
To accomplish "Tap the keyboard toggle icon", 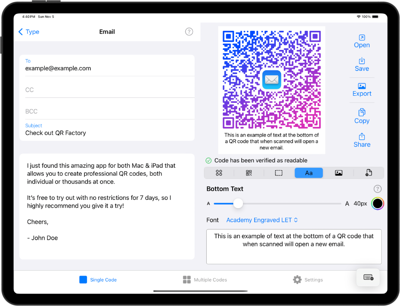I will click(x=368, y=277).
